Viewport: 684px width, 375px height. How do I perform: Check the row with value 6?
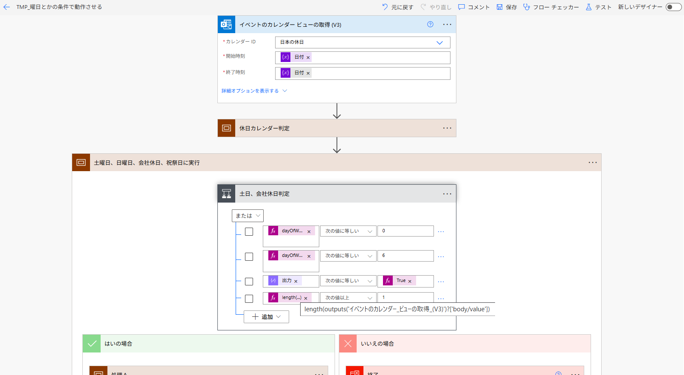coord(249,257)
